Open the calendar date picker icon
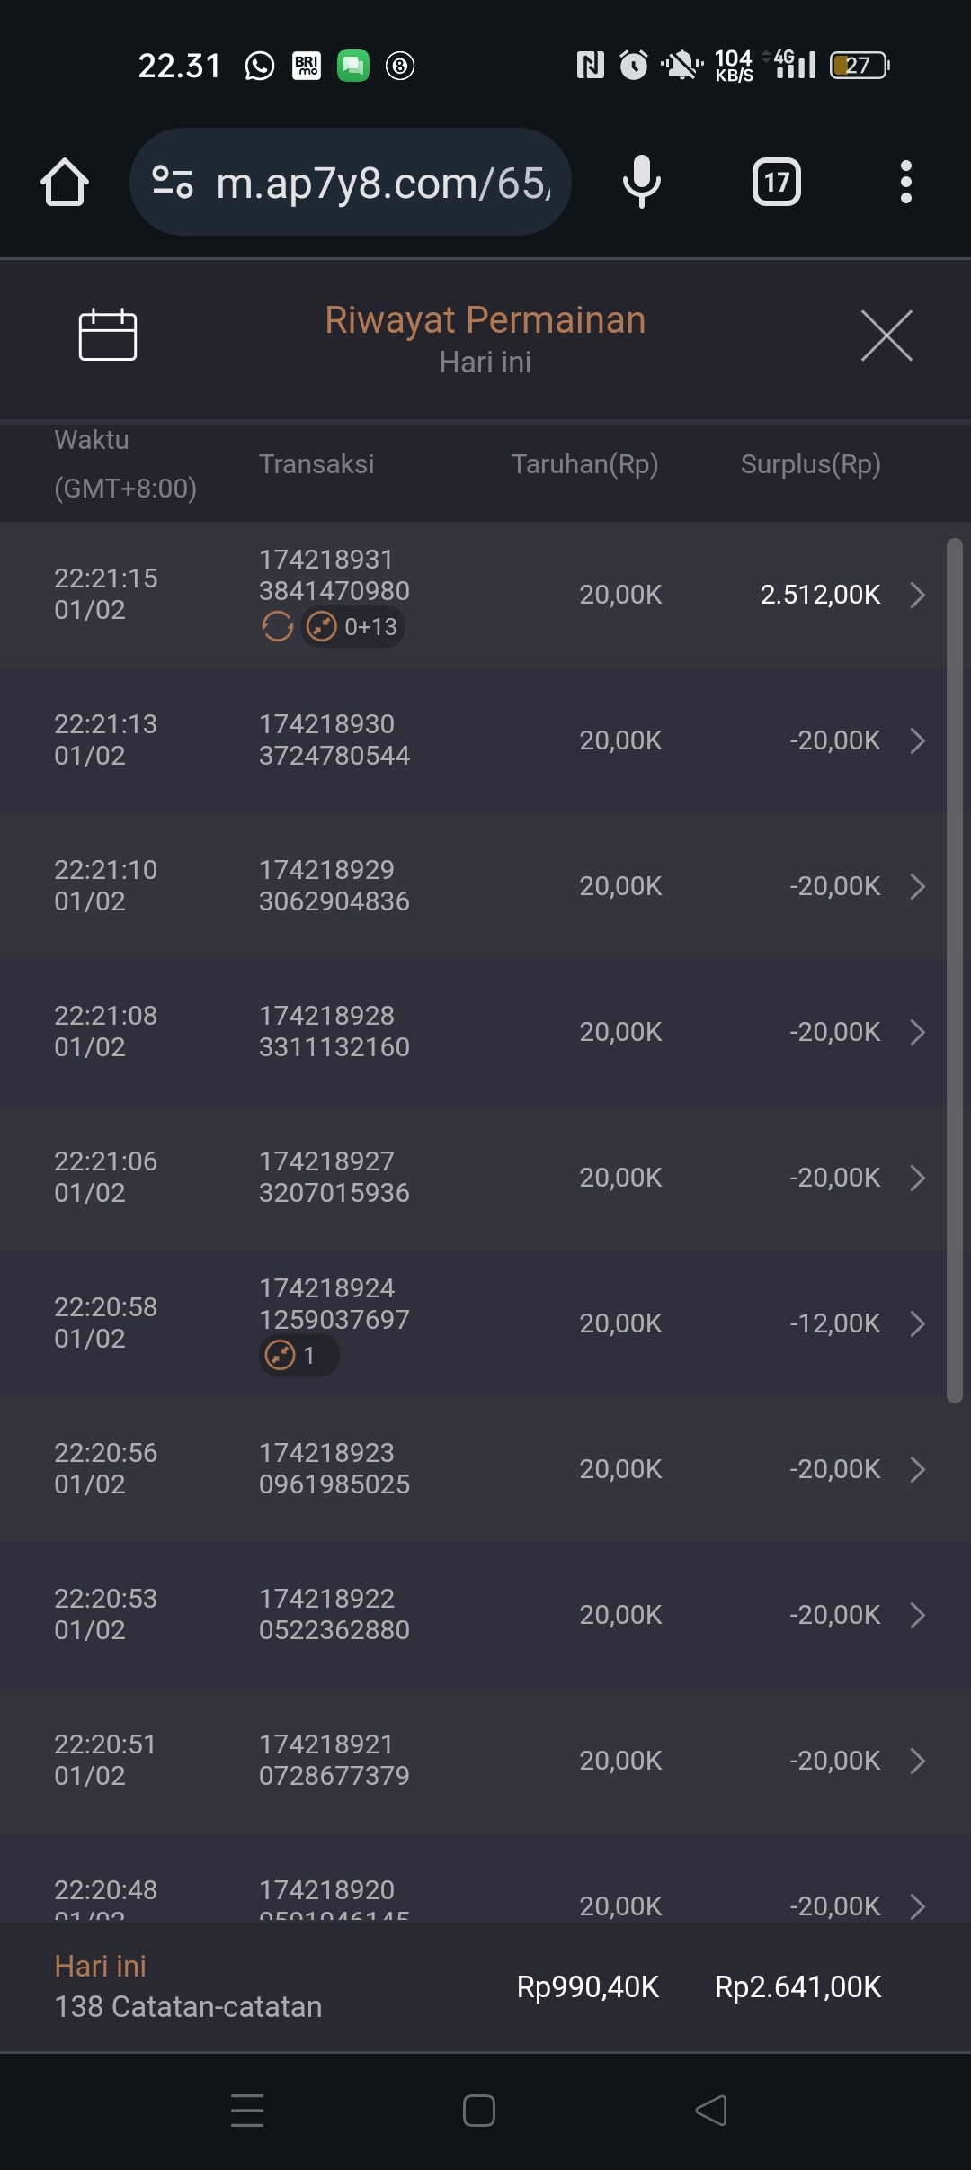The height and width of the screenshot is (2170, 971). (107, 335)
